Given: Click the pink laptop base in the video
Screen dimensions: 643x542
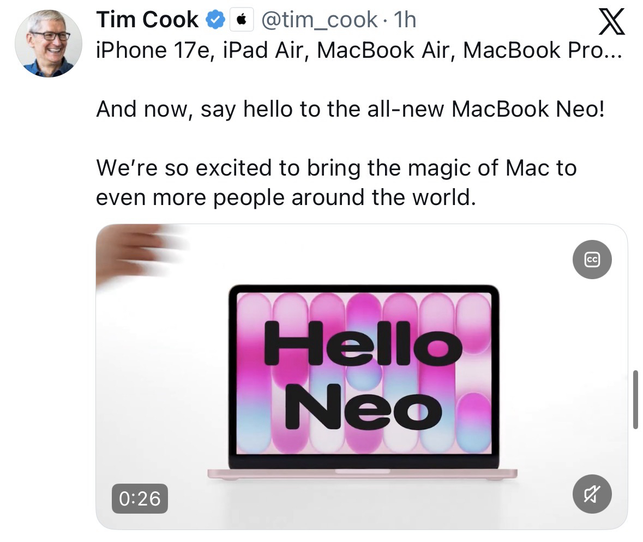Looking at the screenshot, I should [x=363, y=474].
